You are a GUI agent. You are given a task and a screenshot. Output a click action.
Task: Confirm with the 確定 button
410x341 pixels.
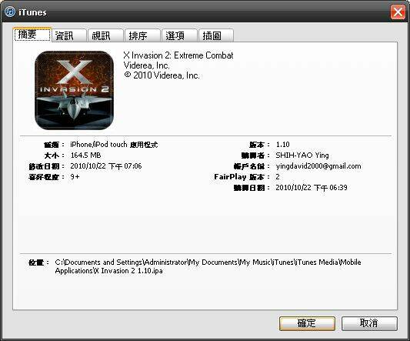tap(307, 323)
